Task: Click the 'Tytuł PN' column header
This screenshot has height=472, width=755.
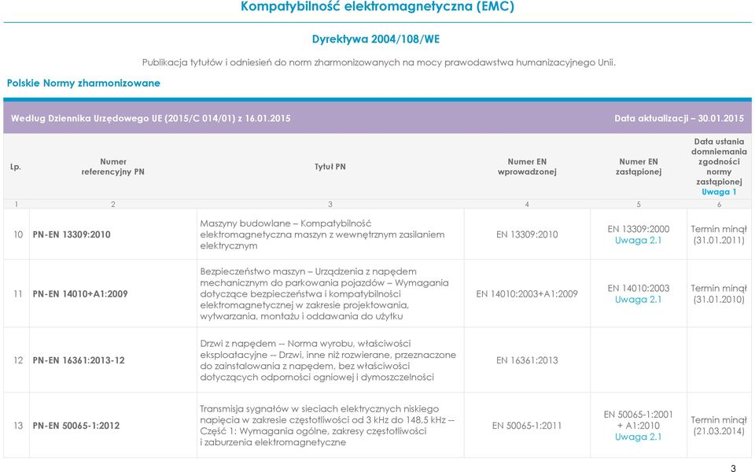Action: tap(330, 167)
